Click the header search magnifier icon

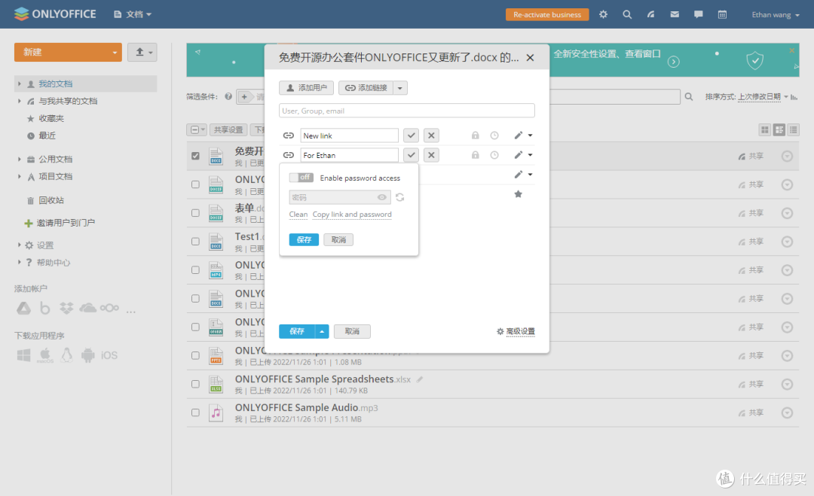[x=627, y=14]
